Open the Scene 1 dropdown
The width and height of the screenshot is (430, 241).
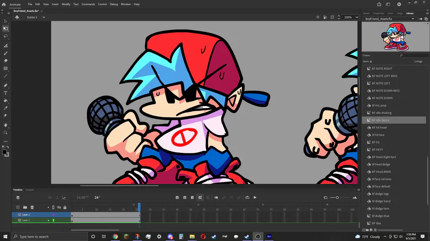pos(43,17)
